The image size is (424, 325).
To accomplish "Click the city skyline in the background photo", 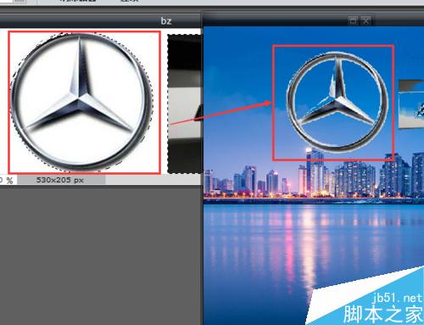I will (314, 178).
